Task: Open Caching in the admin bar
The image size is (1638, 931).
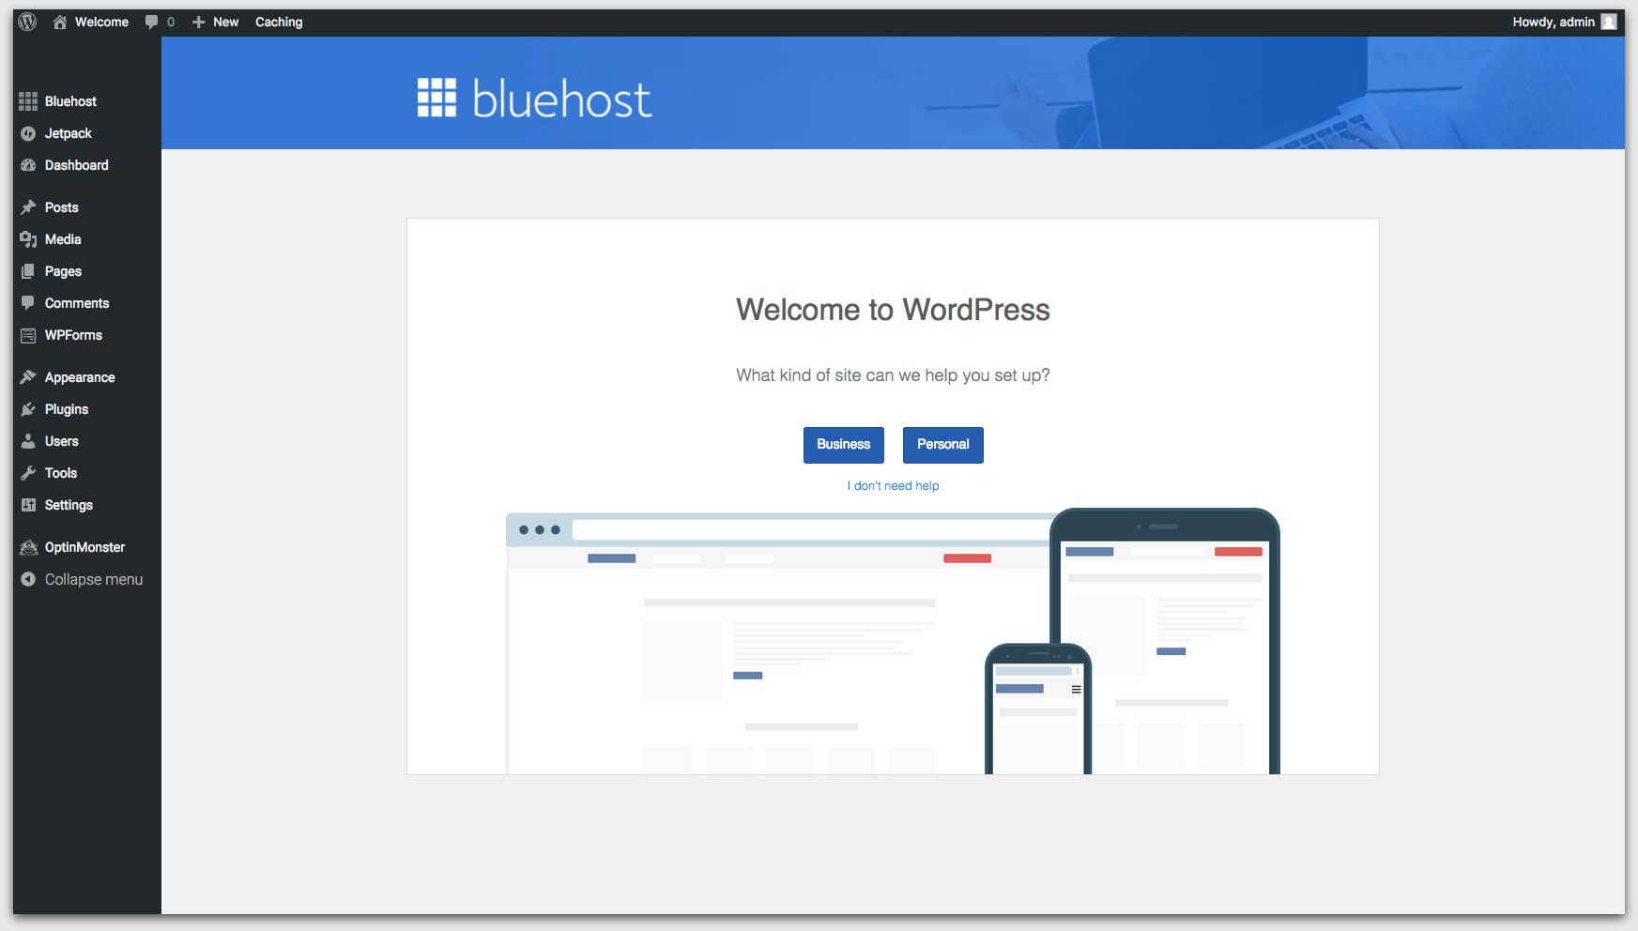Action: tap(279, 22)
